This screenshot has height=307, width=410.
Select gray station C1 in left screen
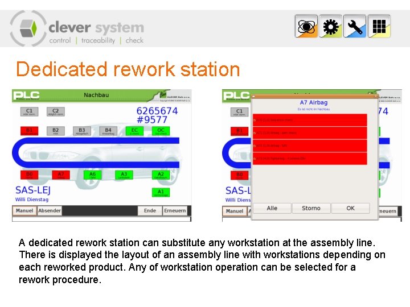[x=29, y=112]
